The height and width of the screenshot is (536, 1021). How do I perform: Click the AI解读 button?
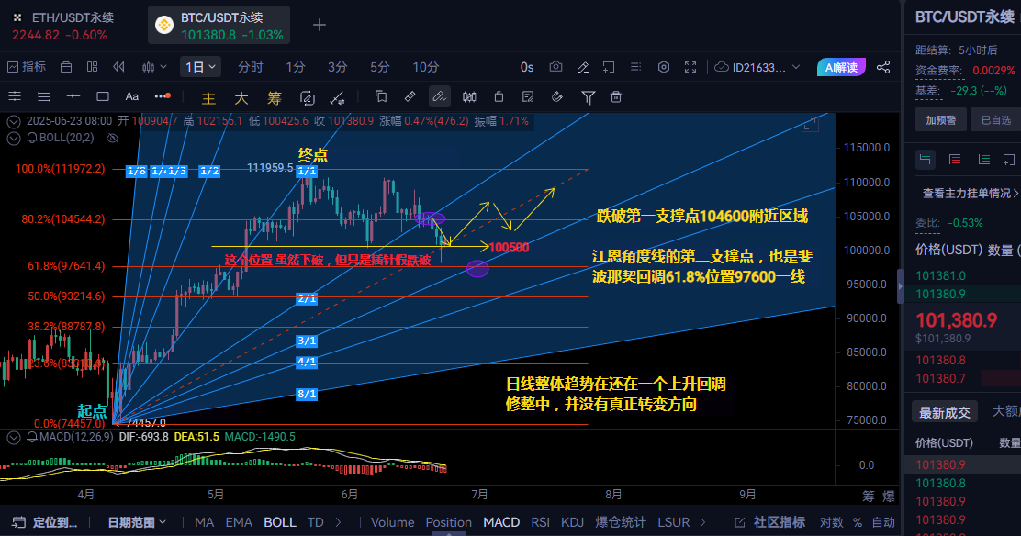tap(841, 67)
